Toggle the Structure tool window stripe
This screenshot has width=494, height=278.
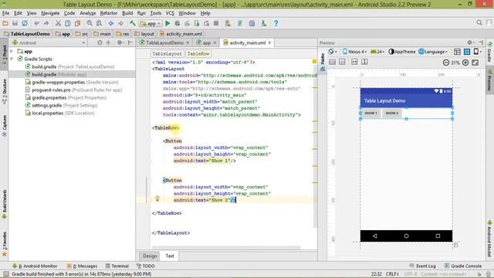(5, 91)
